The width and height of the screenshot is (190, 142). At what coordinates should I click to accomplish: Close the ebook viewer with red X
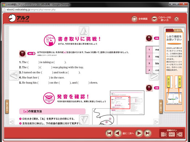(177, 19)
